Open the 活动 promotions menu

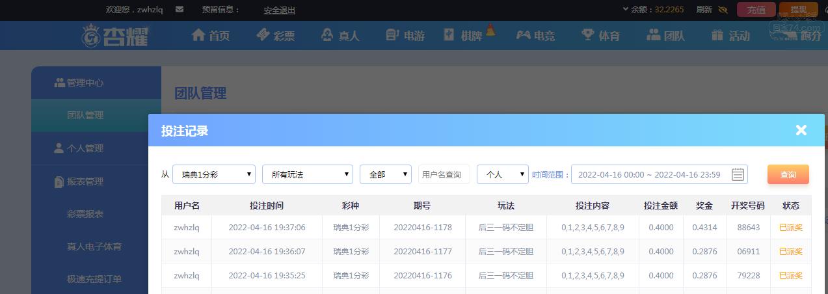[730, 36]
